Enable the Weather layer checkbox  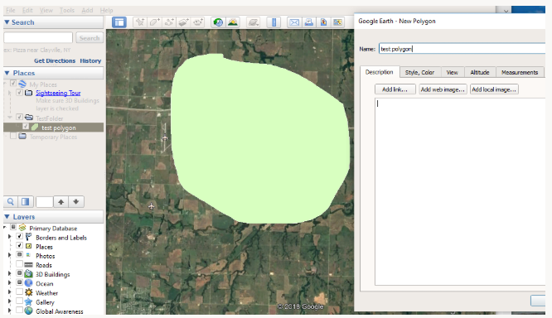point(19,291)
